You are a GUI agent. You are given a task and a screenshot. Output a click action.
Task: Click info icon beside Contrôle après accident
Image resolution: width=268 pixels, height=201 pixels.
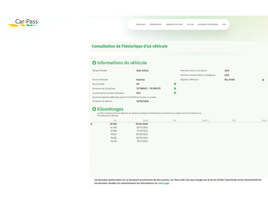click(x=175, y=93)
